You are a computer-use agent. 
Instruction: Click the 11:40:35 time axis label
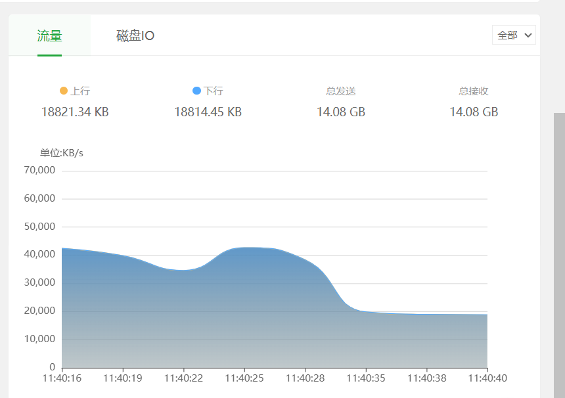point(366,378)
